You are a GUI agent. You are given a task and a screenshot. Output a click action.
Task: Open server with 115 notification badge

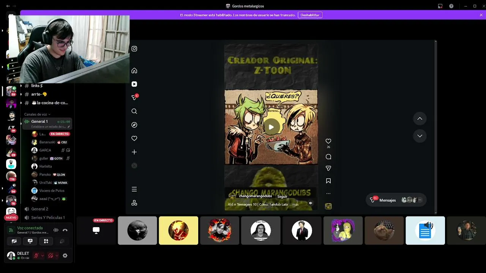11,176
